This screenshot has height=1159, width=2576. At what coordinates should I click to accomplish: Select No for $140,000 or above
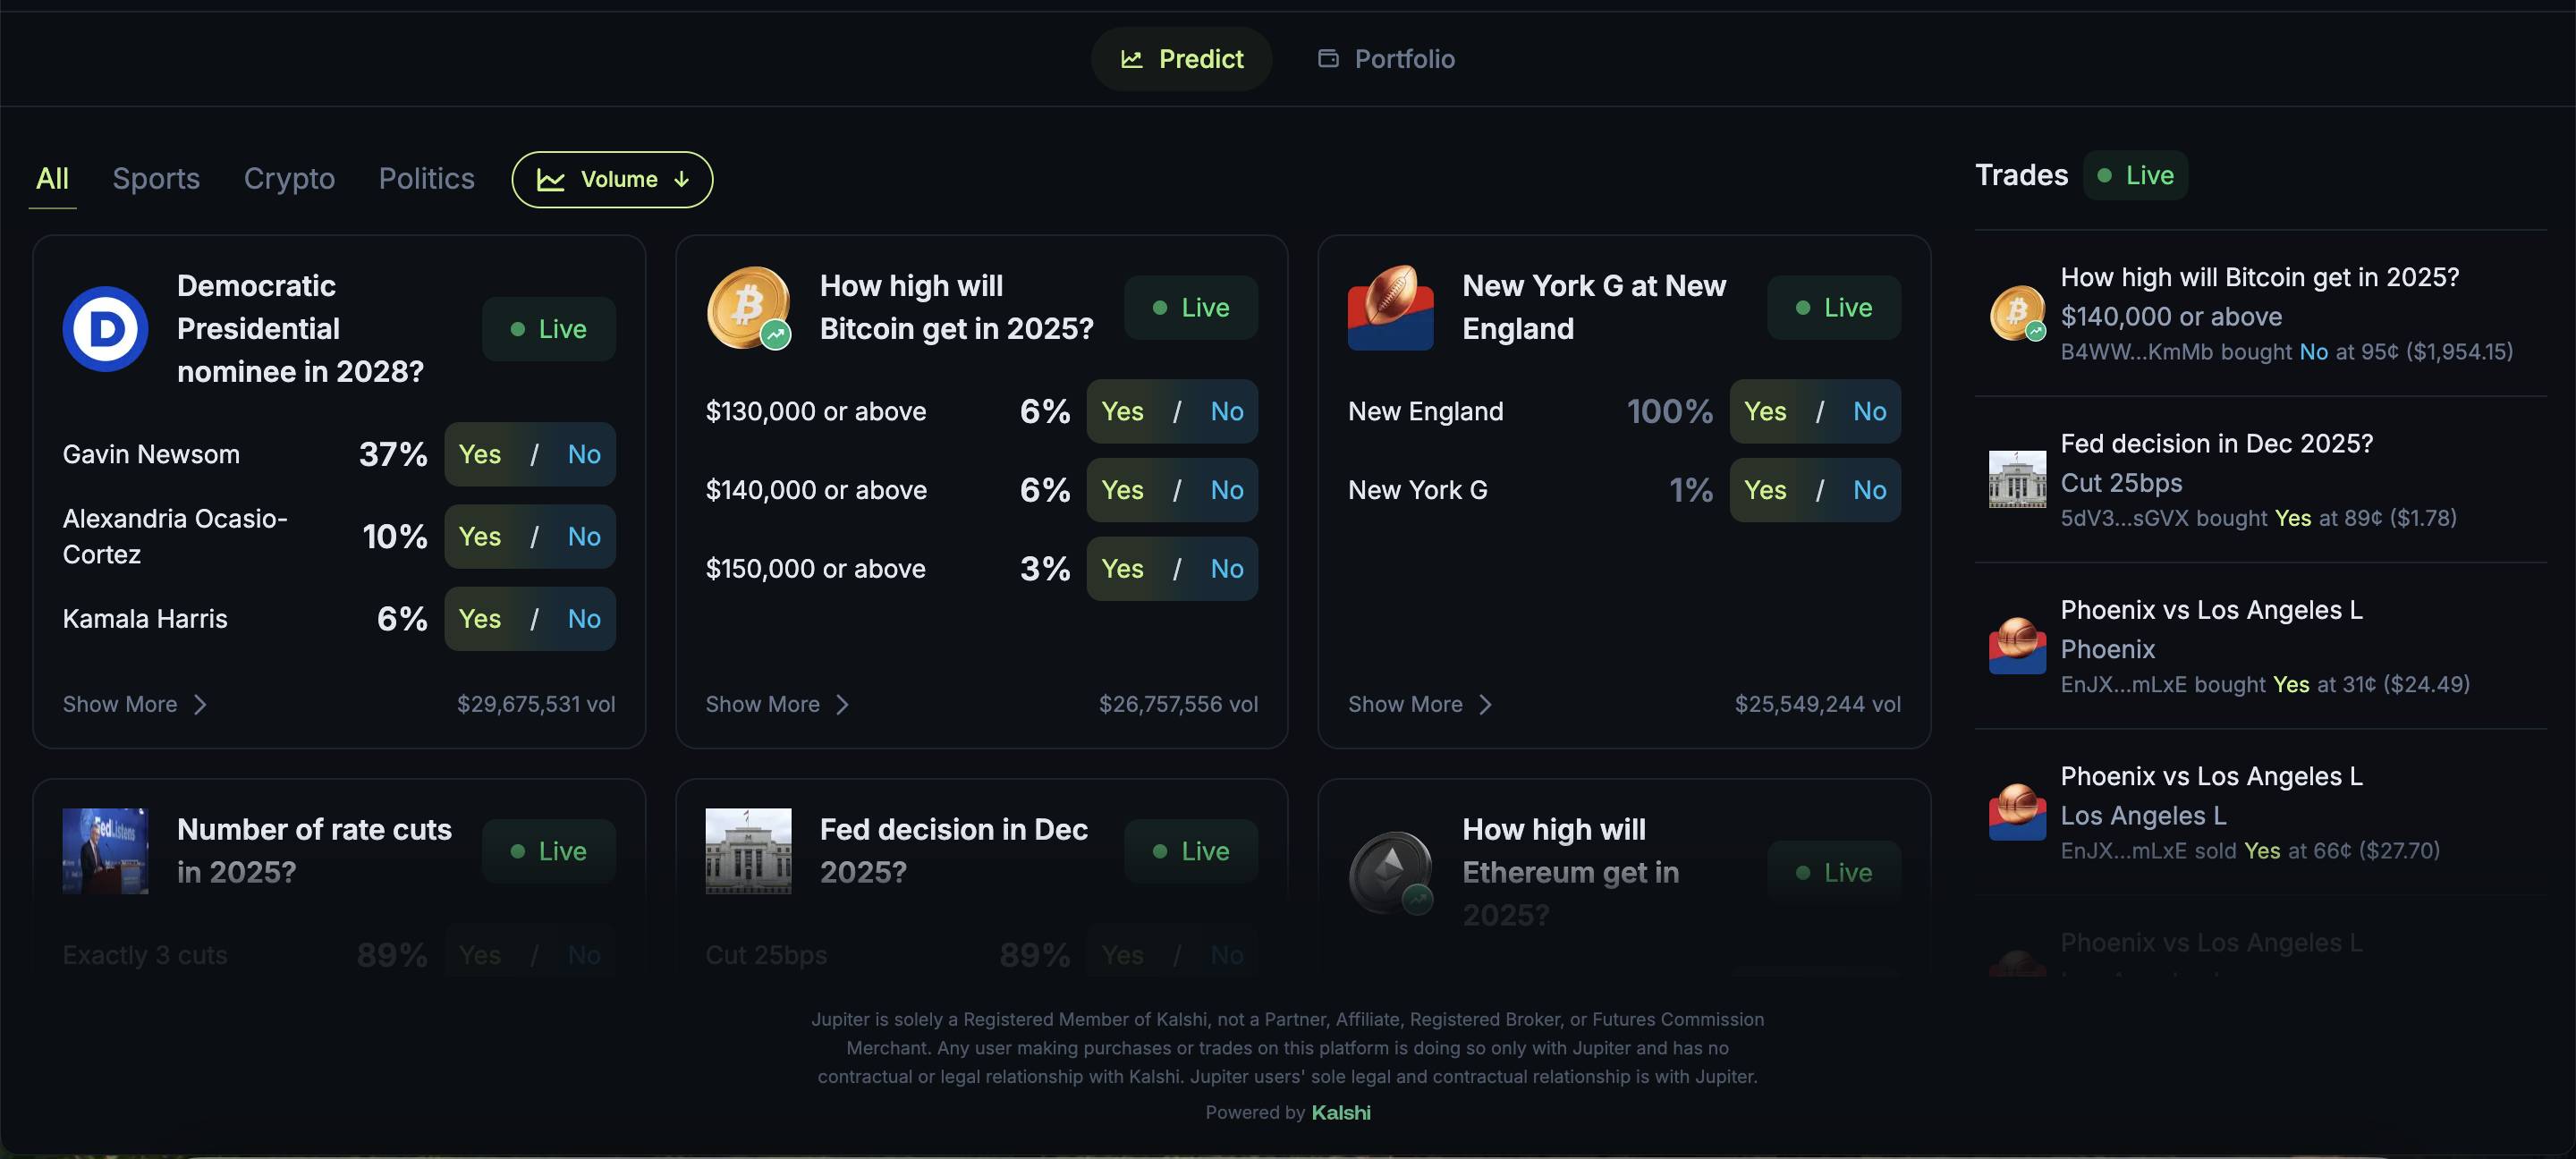pyautogui.click(x=1226, y=490)
